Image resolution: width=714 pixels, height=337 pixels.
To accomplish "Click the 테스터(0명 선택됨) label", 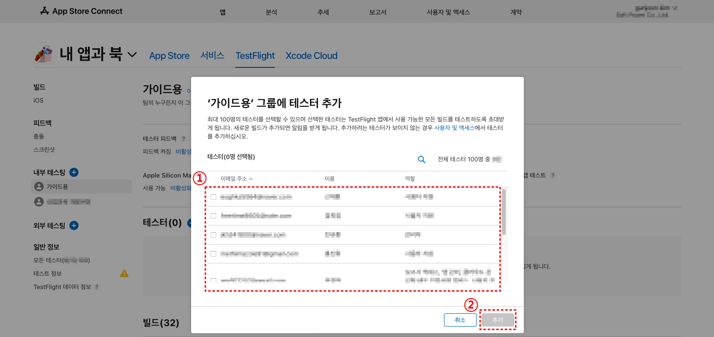I will (x=231, y=156).
